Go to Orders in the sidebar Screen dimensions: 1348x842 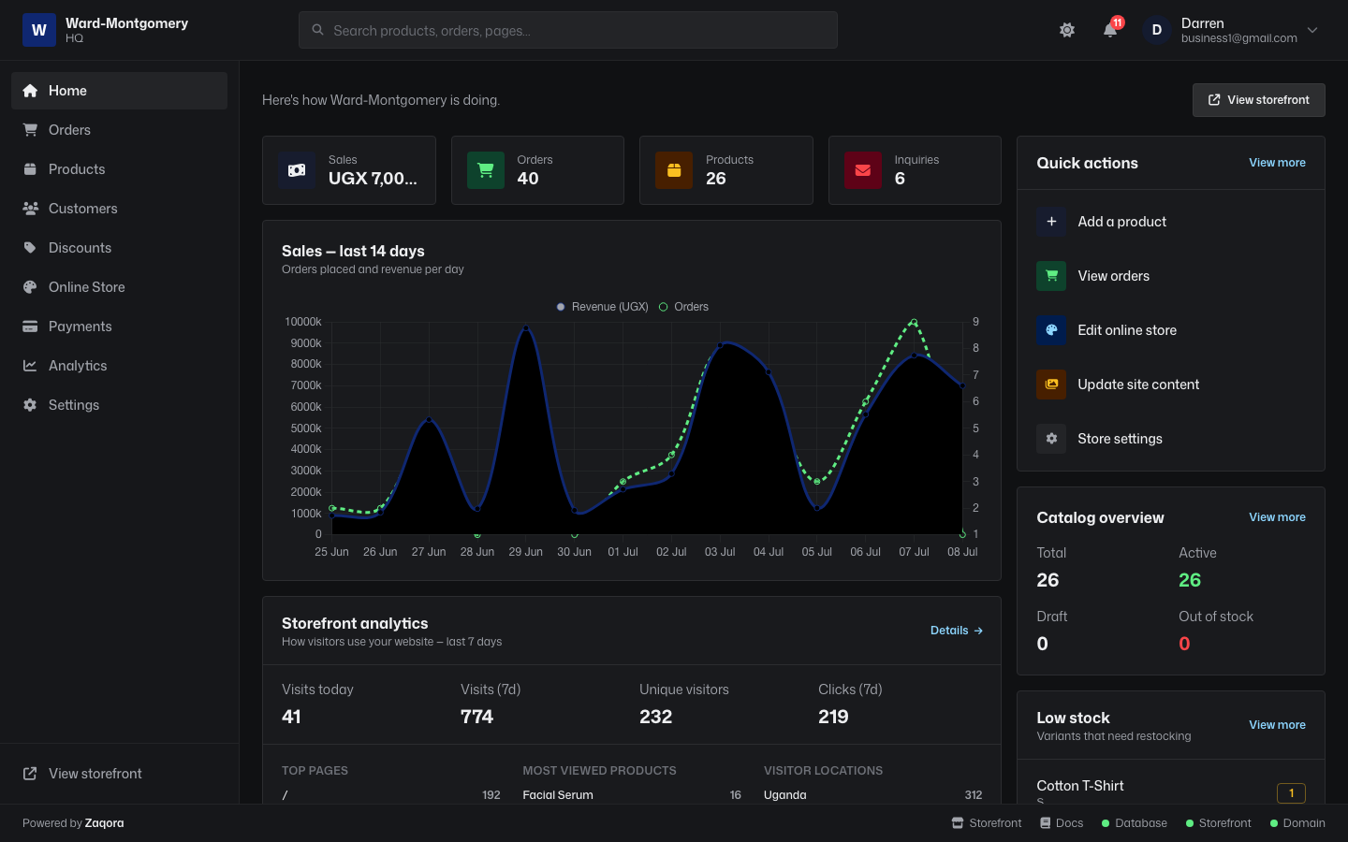[x=119, y=130]
